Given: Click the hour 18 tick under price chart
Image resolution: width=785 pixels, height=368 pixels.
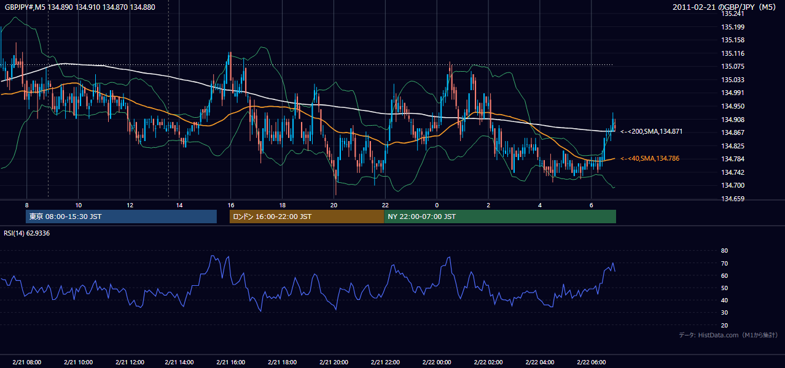Looking at the screenshot, I should pyautogui.click(x=283, y=205).
